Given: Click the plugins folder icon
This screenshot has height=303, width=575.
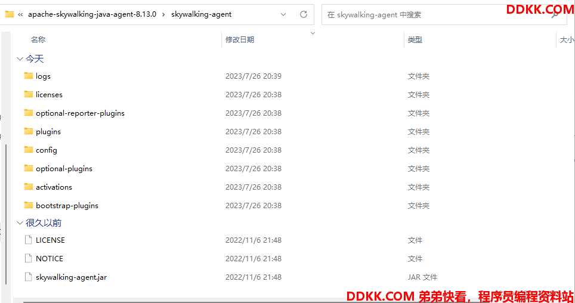Looking at the screenshot, I should pos(28,131).
